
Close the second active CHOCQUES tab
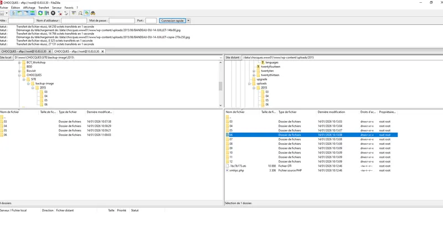103,51
